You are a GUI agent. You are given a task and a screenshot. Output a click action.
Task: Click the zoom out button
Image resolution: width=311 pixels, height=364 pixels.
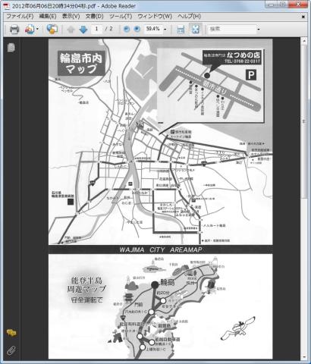(127, 30)
